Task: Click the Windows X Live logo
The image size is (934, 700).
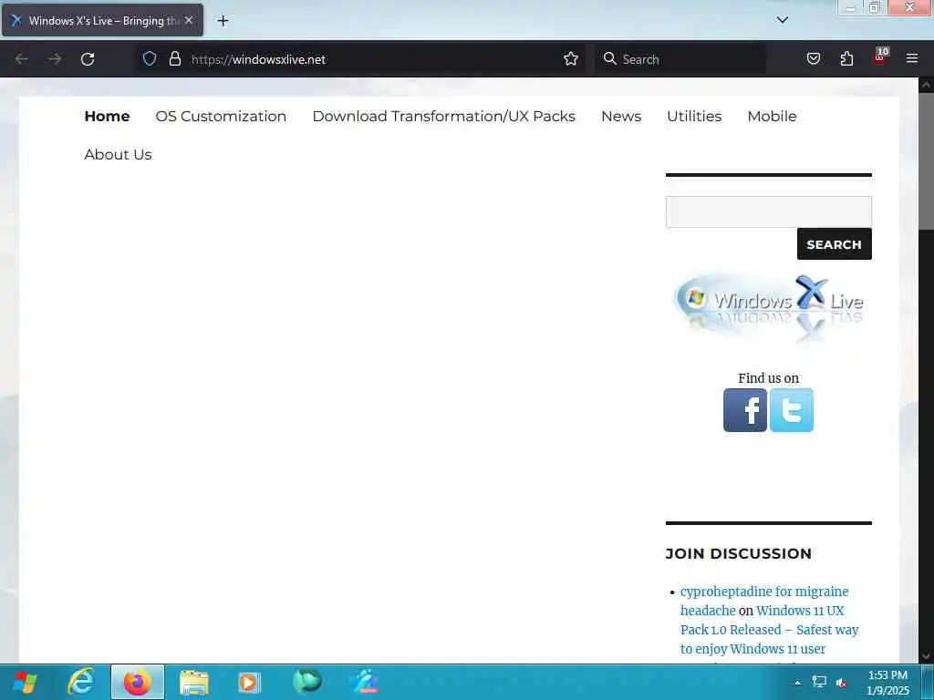Action: (768, 308)
